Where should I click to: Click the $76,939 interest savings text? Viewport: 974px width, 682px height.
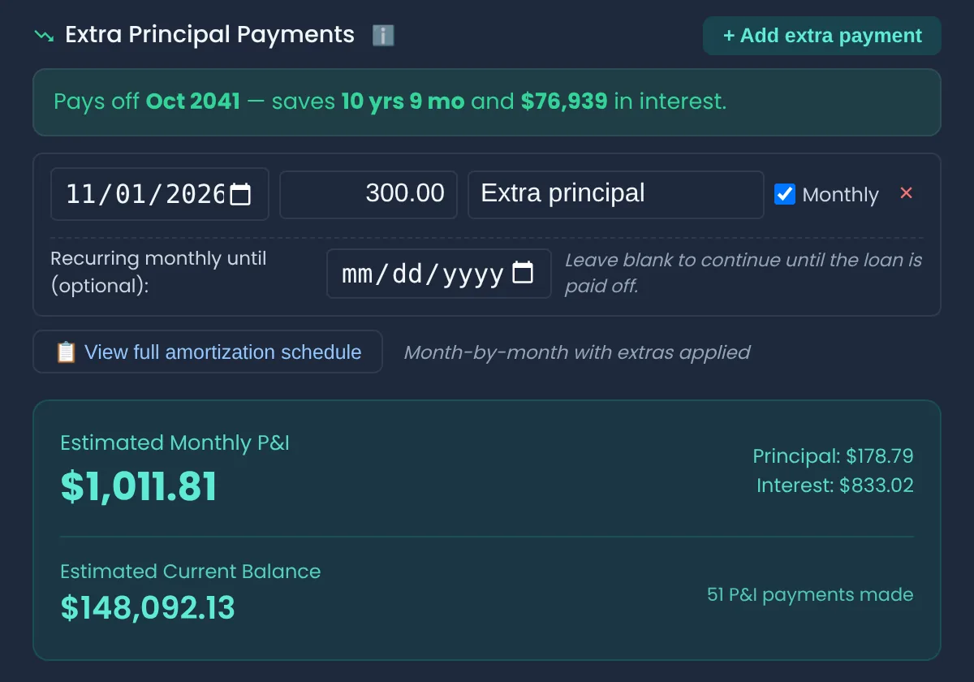coord(564,101)
